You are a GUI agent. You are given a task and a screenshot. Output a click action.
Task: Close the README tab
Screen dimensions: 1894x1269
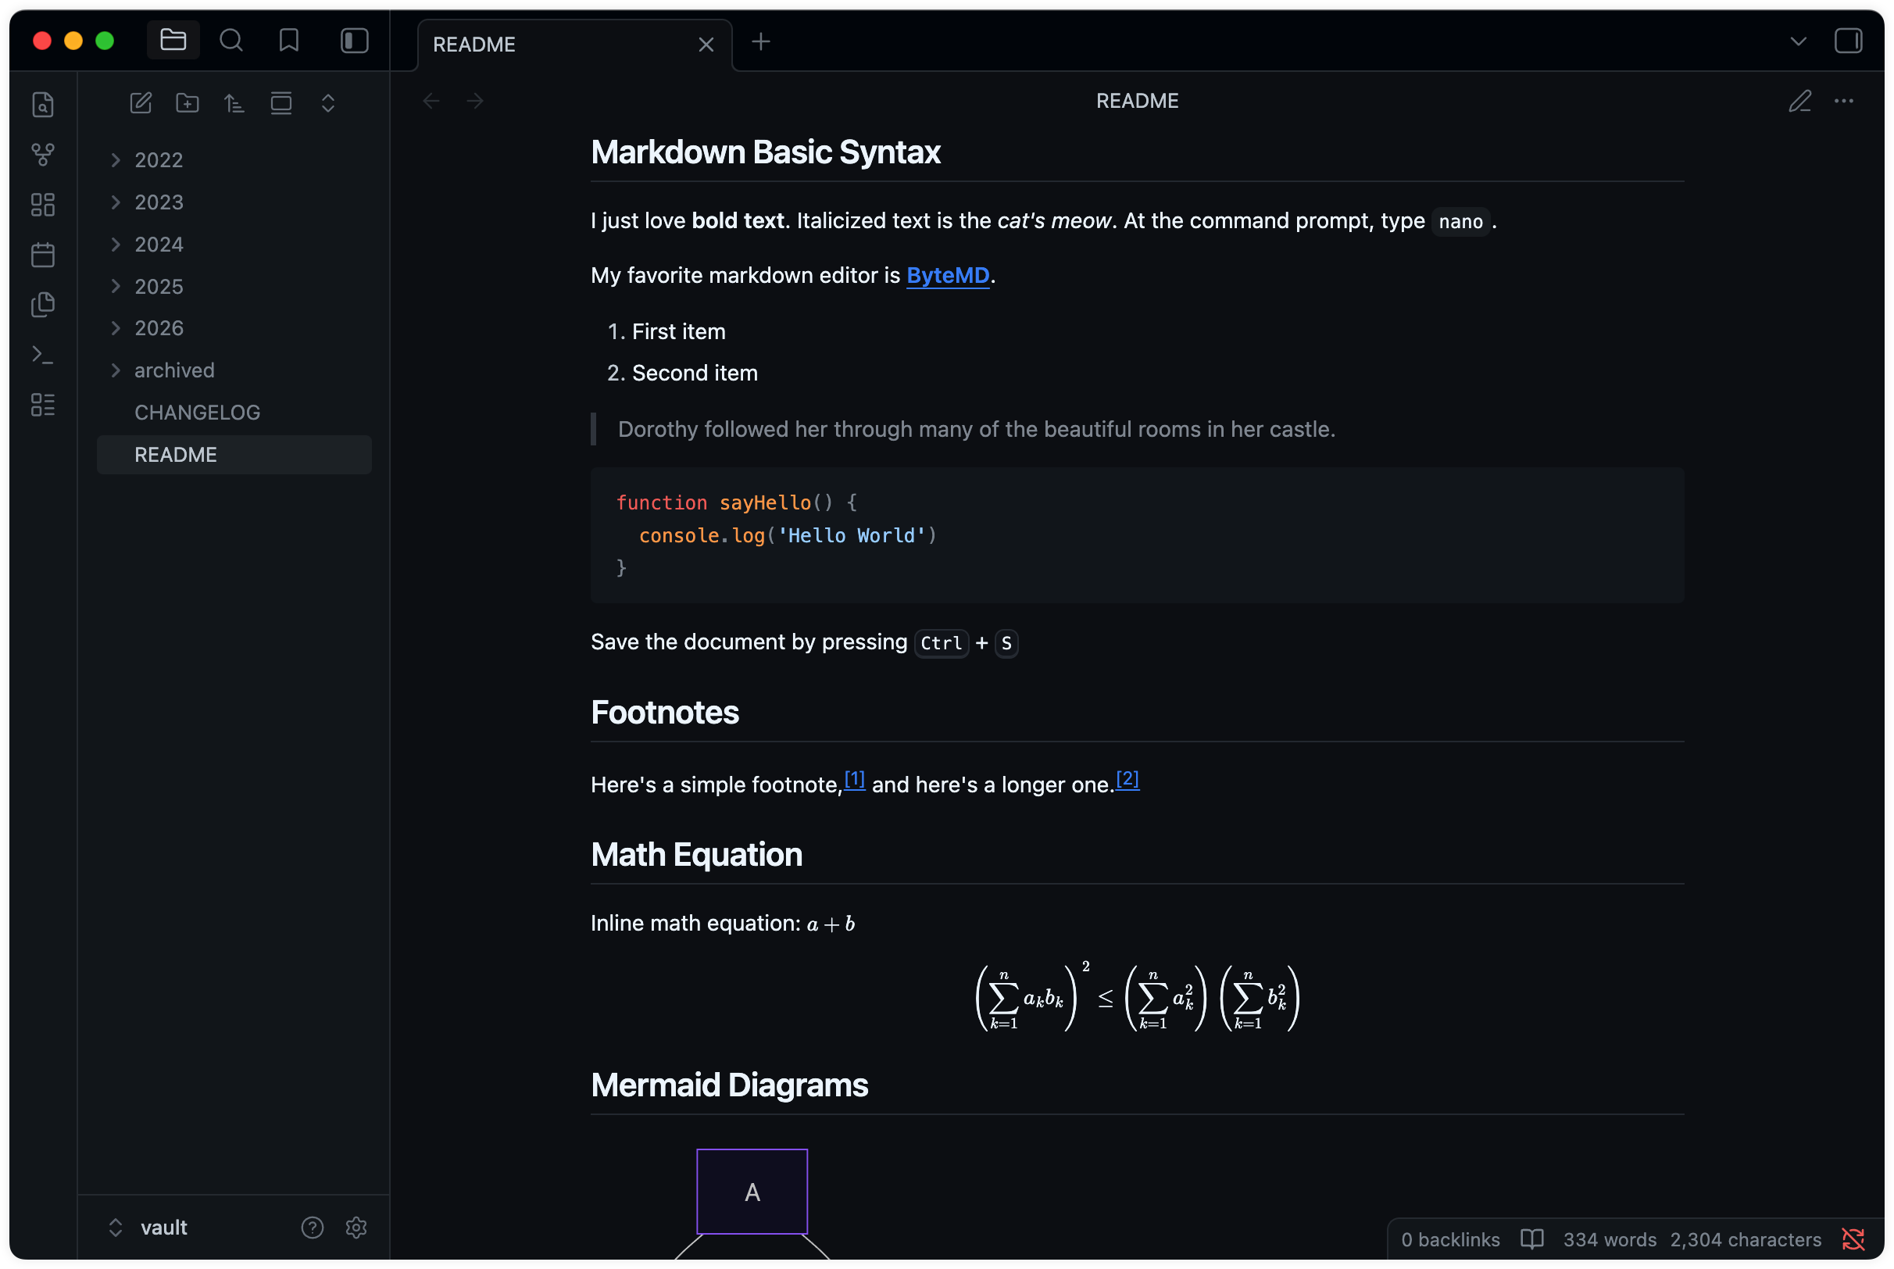click(x=706, y=45)
